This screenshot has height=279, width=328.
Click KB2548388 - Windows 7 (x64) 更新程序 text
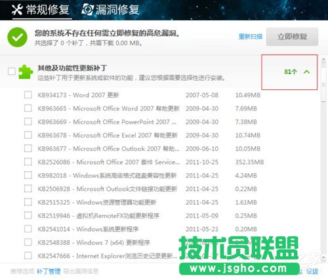(94, 242)
